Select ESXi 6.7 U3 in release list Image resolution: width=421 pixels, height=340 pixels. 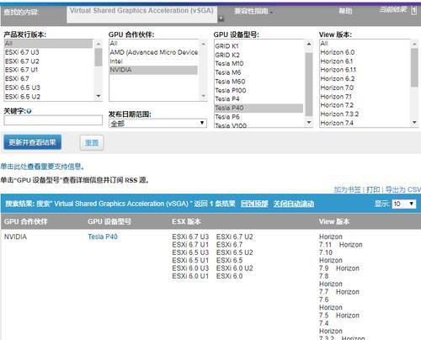point(48,52)
